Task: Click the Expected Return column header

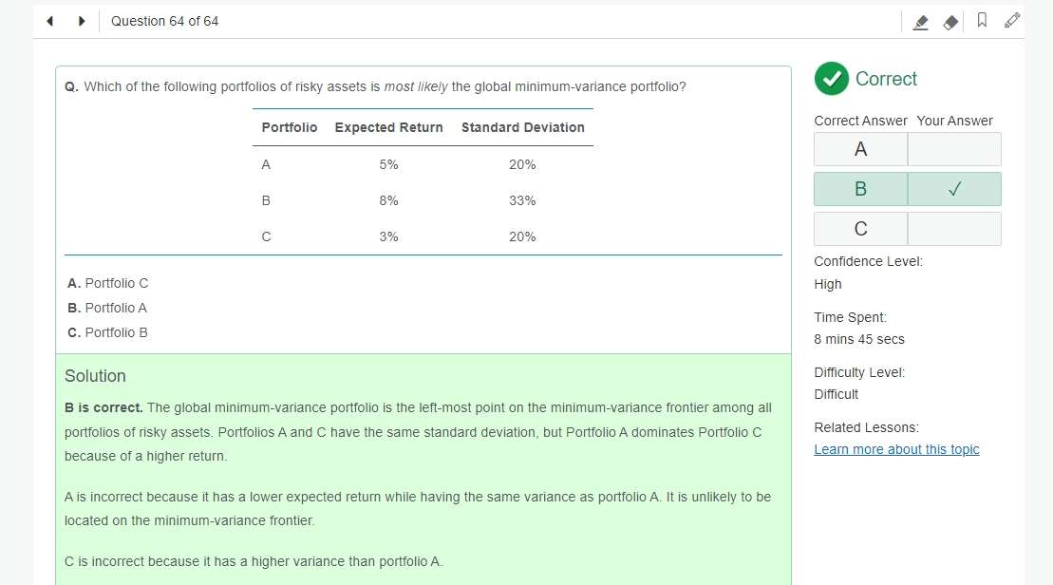Action: point(389,127)
